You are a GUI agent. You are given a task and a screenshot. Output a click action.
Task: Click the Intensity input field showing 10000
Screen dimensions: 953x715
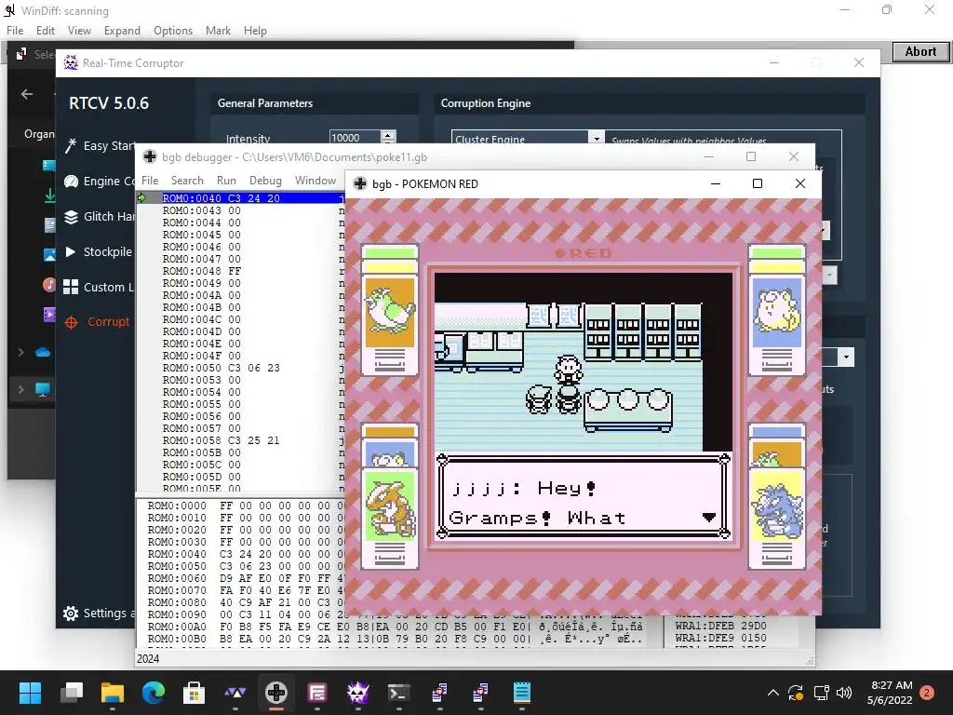click(x=355, y=138)
